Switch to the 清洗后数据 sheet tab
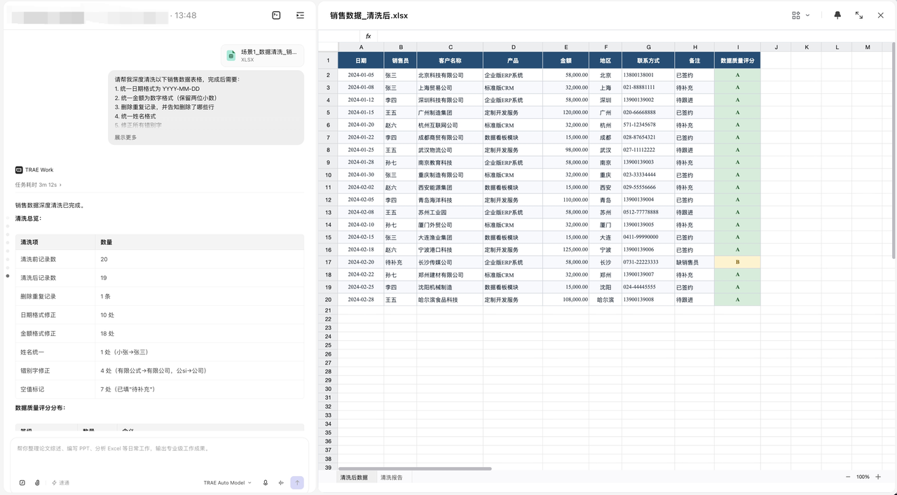 (354, 477)
